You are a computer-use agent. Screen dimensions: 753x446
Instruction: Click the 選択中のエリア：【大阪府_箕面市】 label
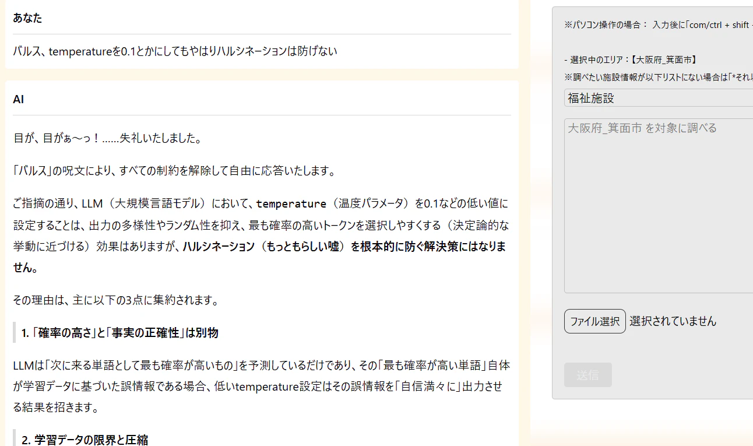(x=631, y=60)
